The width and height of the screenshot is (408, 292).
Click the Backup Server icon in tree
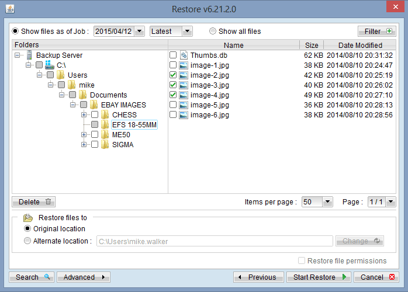29,55
